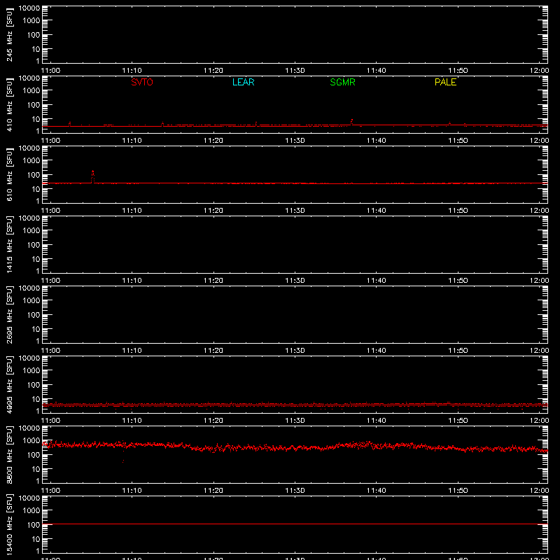Click 11:20 tick label under 8800 MHz panel
Screen dimensions: 560x560
click(213, 491)
